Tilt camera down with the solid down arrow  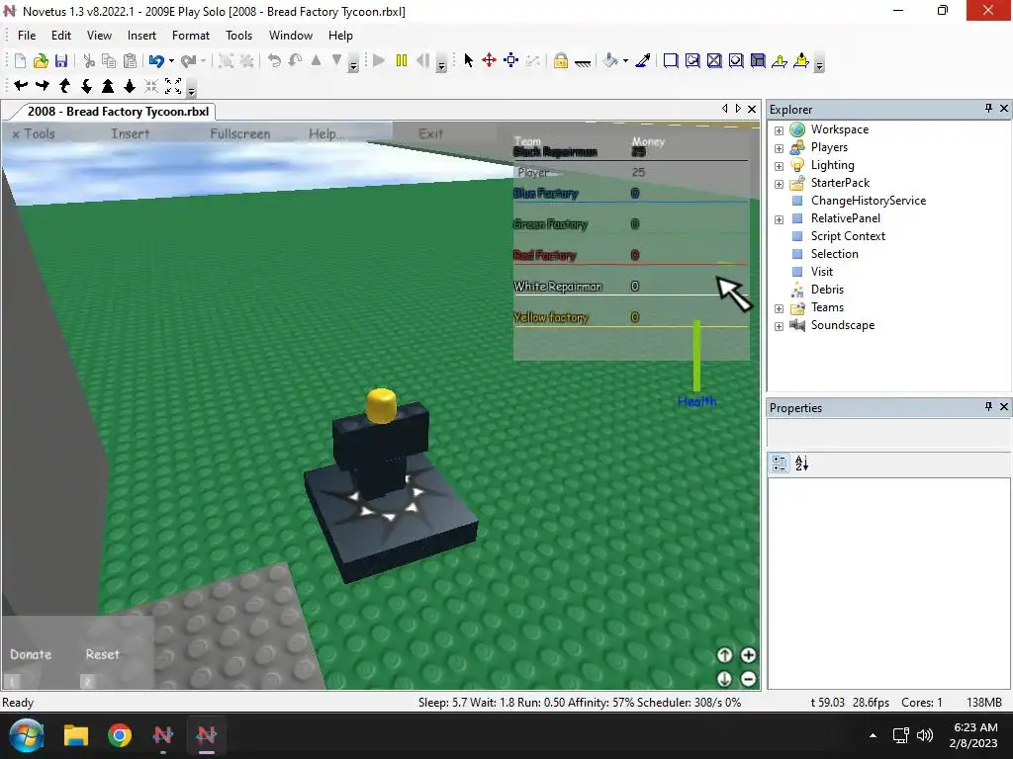tap(130, 85)
